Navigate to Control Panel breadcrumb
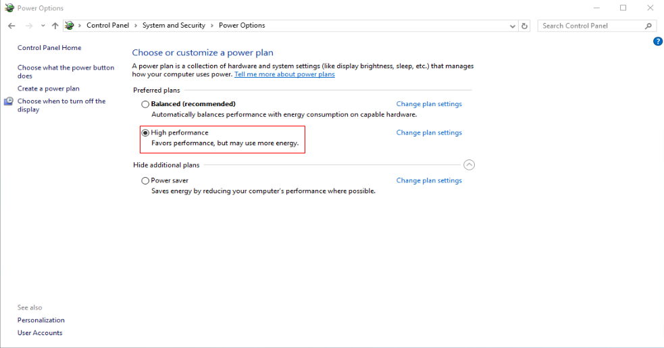This screenshot has height=348, width=664. tap(107, 26)
